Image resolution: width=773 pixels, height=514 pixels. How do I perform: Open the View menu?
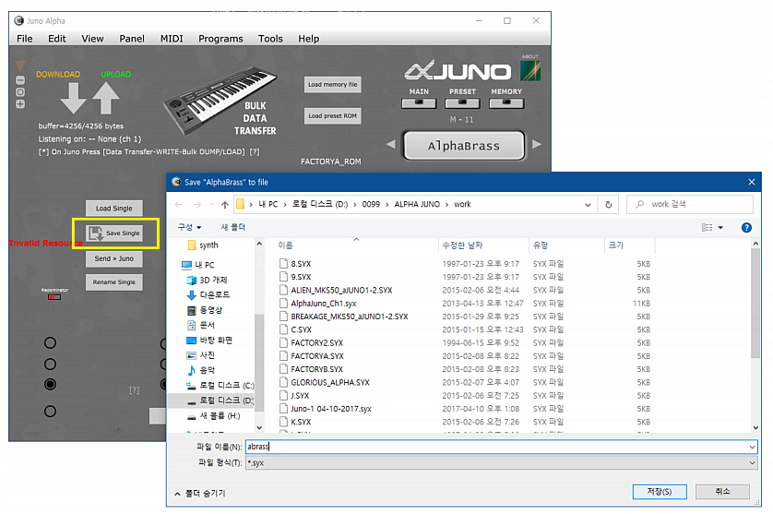92,39
